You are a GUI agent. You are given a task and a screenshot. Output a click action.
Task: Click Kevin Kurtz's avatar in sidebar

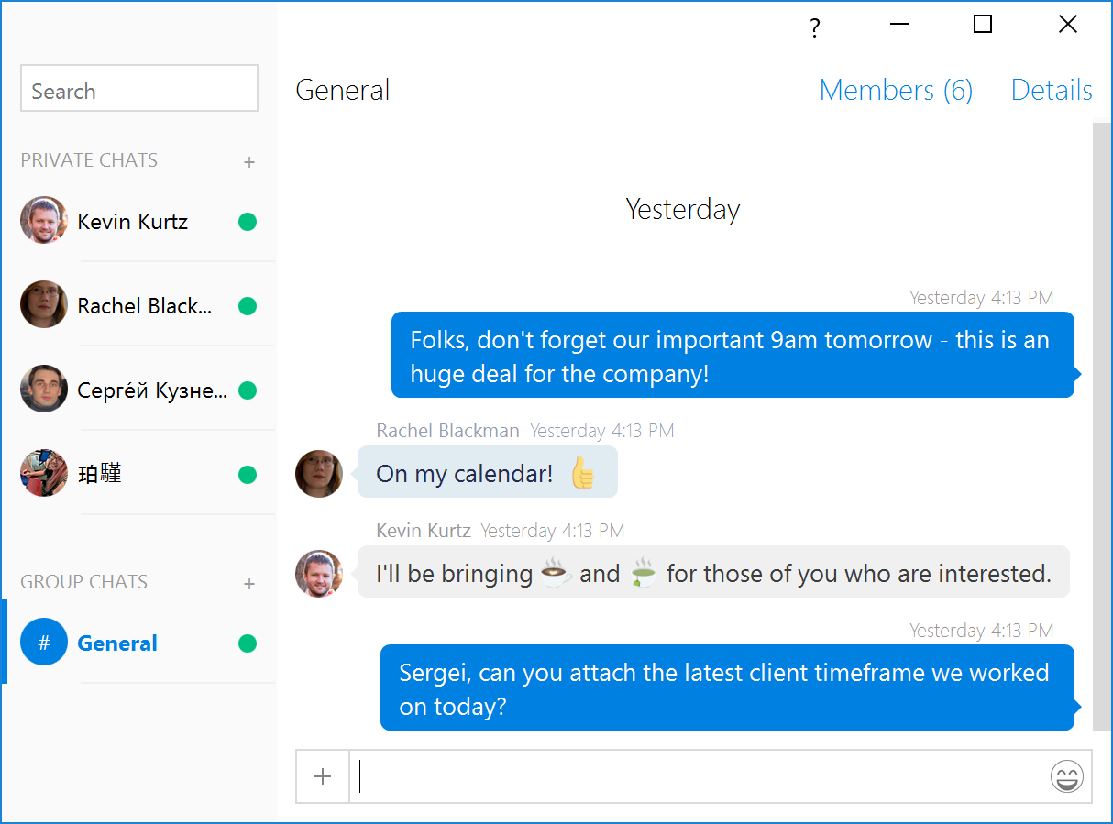coord(44,221)
